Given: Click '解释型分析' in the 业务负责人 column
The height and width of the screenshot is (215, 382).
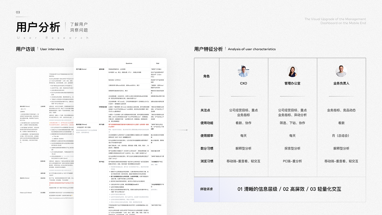Looking at the screenshot, I should click(x=341, y=148).
